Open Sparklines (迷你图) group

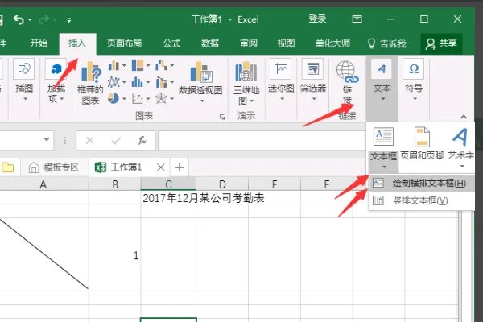click(x=281, y=80)
